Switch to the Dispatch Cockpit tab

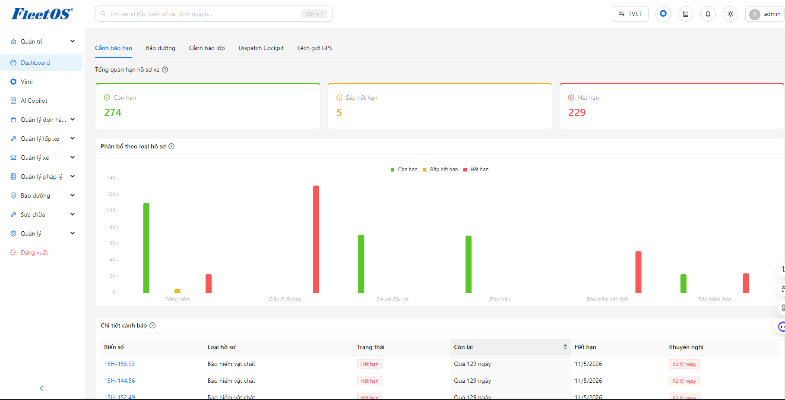[x=261, y=48]
